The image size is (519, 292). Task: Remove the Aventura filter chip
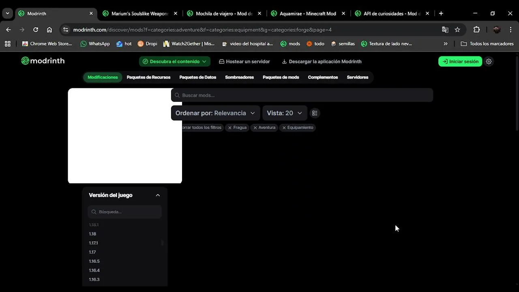[x=264, y=127]
